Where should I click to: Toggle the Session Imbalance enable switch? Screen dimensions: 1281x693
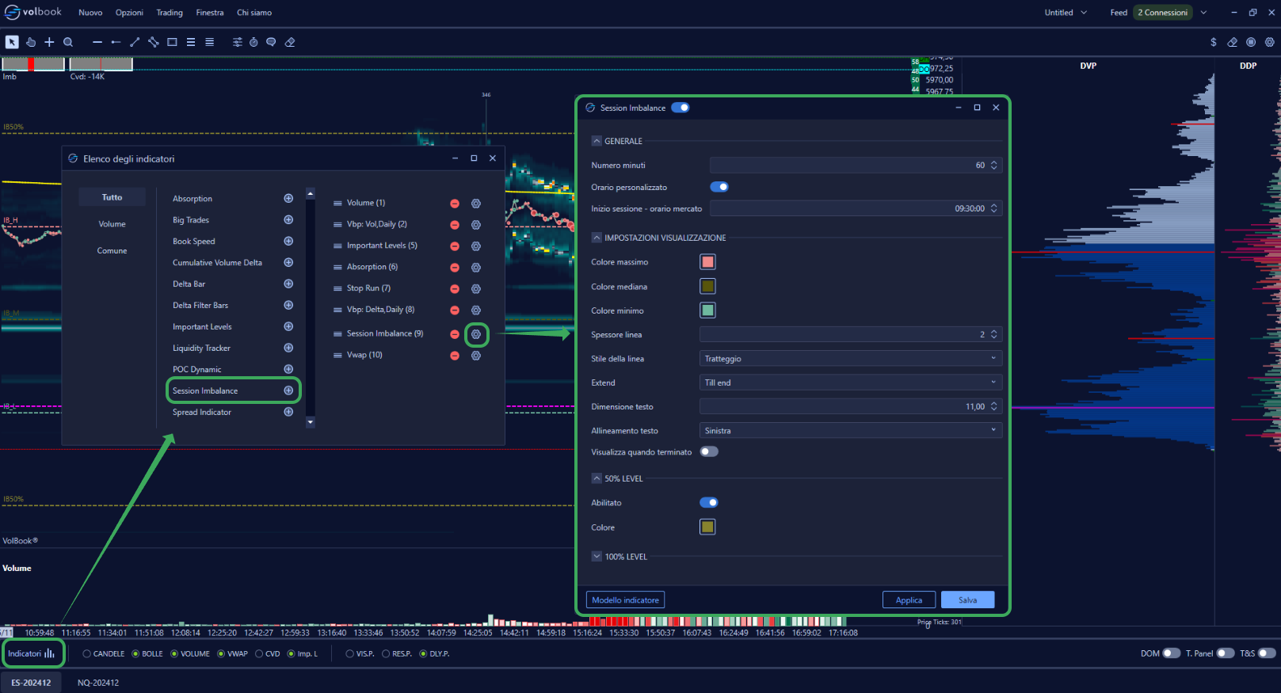(x=681, y=108)
